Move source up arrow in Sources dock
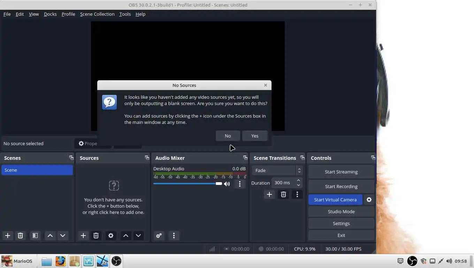The height and width of the screenshot is (268, 474). click(x=126, y=236)
